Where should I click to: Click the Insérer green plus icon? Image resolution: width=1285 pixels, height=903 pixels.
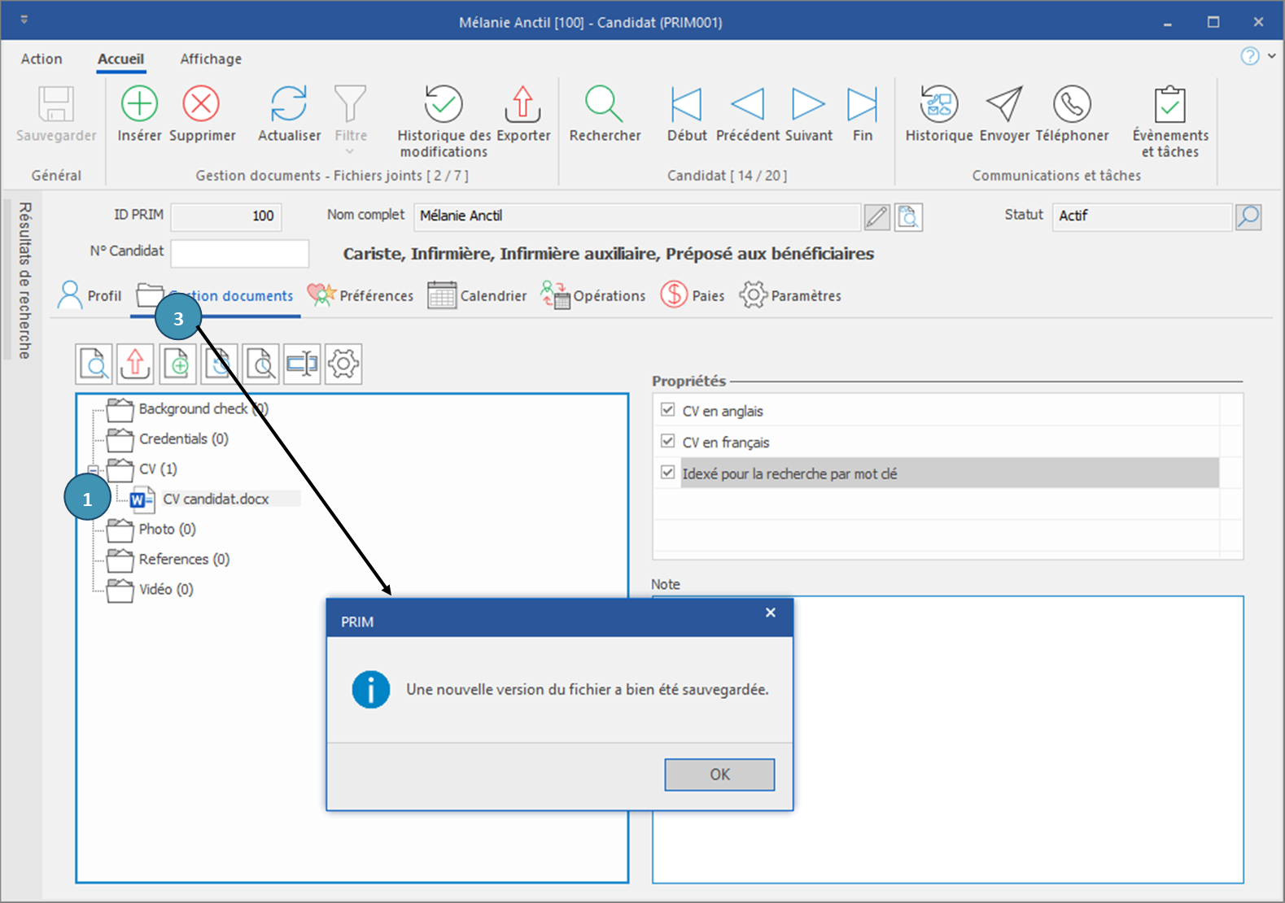pyautogui.click(x=139, y=104)
